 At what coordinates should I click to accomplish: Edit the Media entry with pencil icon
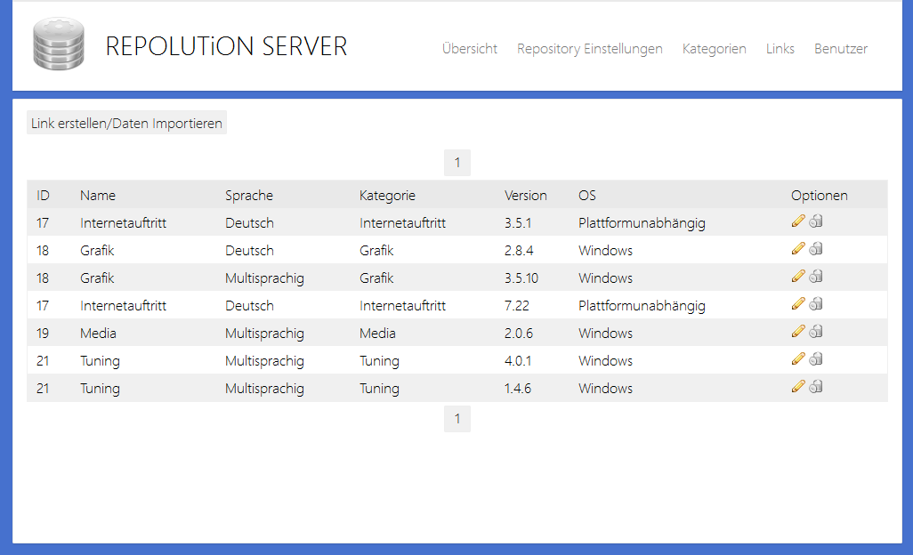coord(798,331)
